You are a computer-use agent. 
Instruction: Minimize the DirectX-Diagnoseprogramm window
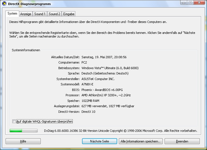tap(184, 3)
